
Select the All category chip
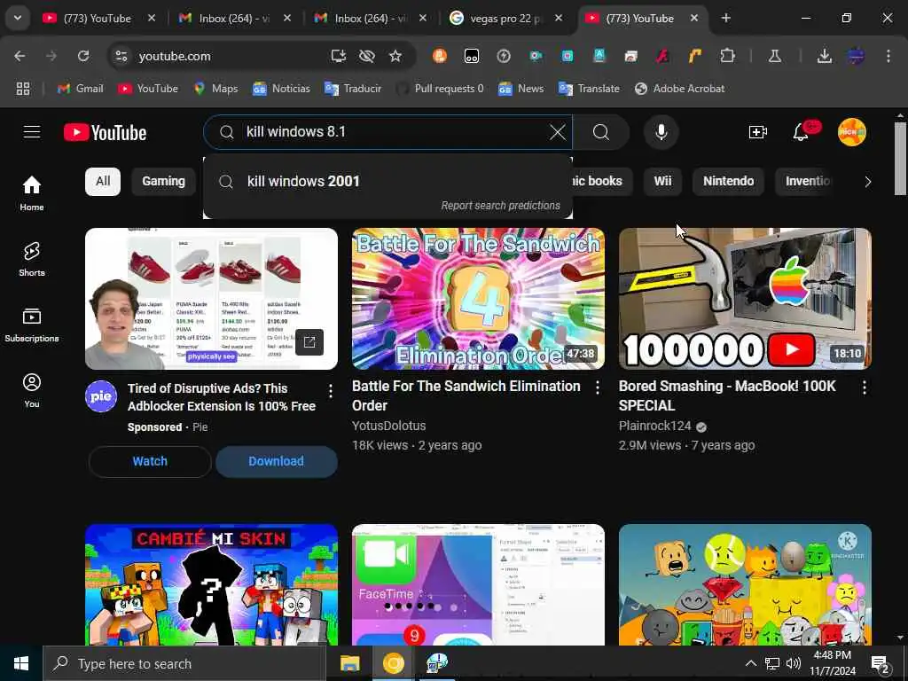(103, 181)
